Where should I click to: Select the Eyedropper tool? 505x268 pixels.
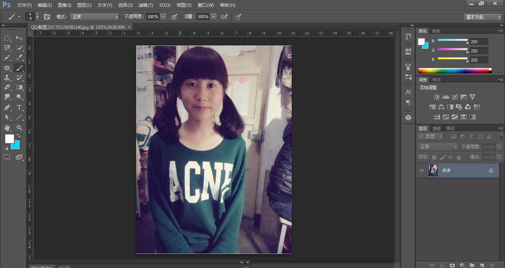pyautogui.click(x=19, y=58)
